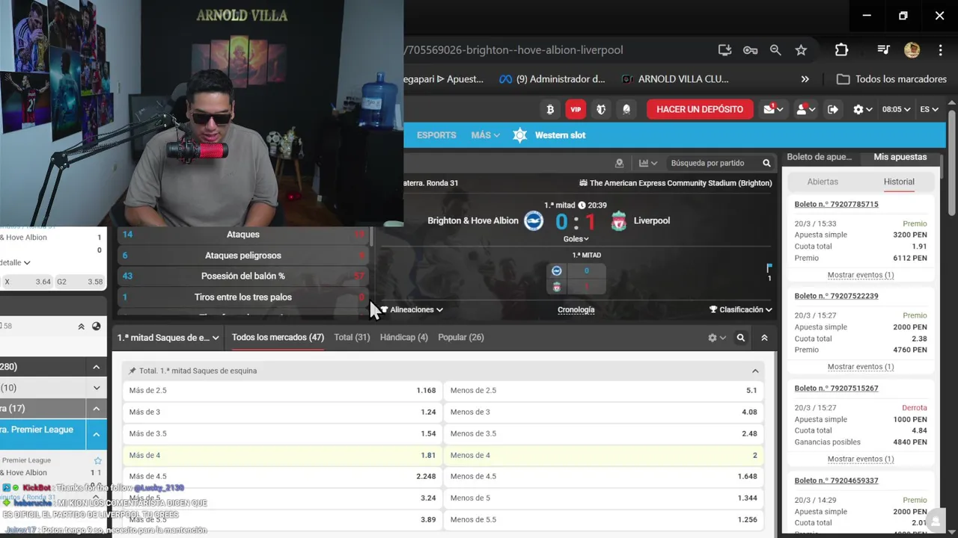Image resolution: width=958 pixels, height=538 pixels.
Task: Show more bookmarks with the chevron
Action: click(805, 79)
